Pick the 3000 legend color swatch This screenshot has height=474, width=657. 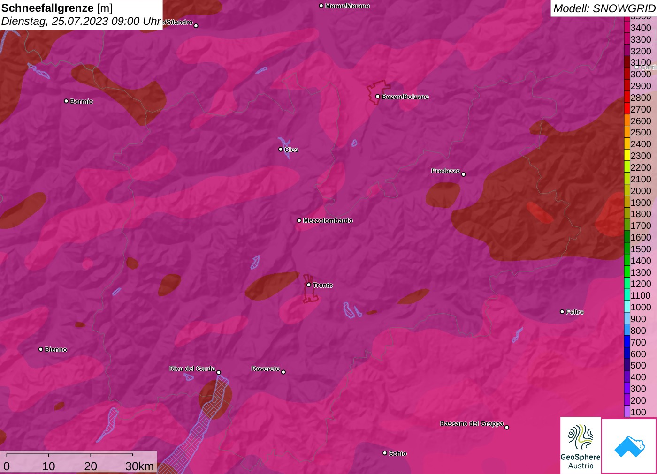pos(627,74)
